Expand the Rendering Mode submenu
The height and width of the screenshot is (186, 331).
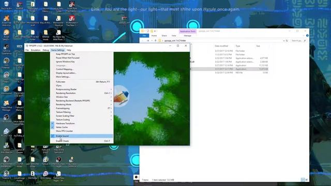82,104
